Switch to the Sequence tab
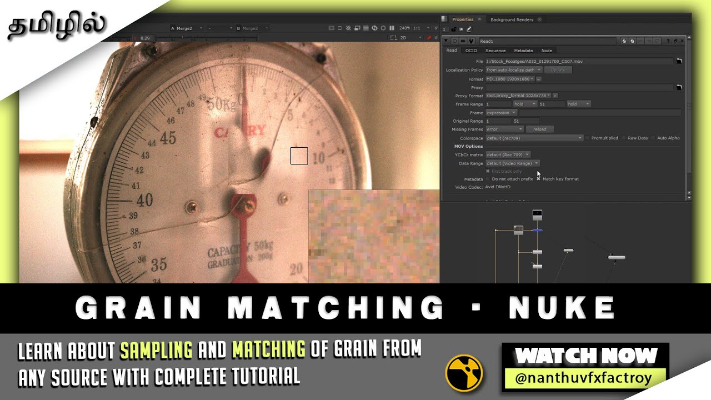This screenshot has height=400, width=711. (x=495, y=51)
